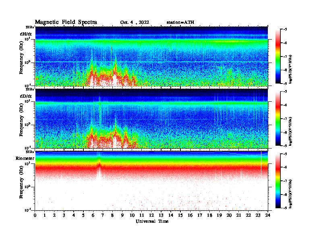Click hour tick label "13" on time axis
319x247 pixels.
coord(161,215)
